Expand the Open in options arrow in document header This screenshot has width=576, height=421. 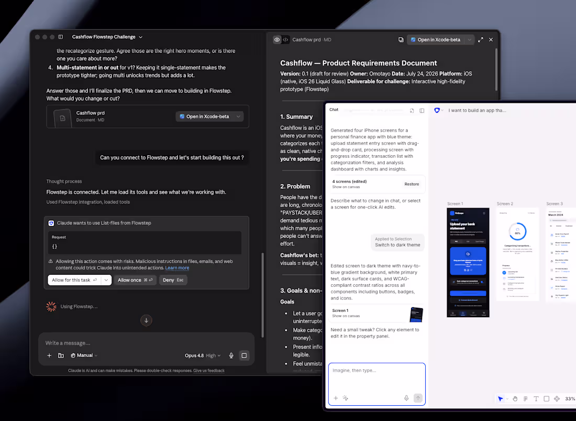(469, 40)
